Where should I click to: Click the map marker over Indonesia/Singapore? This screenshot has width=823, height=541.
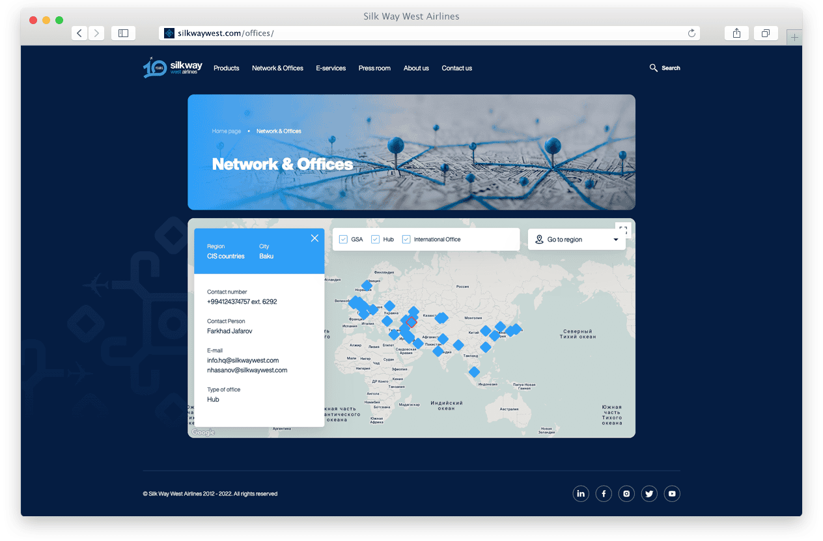tap(474, 372)
